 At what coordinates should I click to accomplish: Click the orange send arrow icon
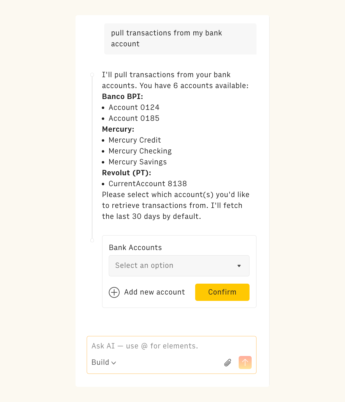[x=245, y=362]
